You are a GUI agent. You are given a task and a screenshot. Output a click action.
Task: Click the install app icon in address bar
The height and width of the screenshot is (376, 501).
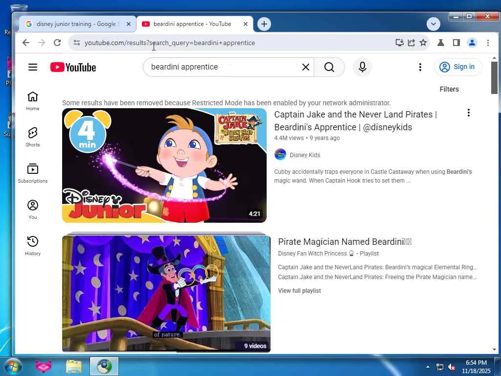click(x=399, y=43)
